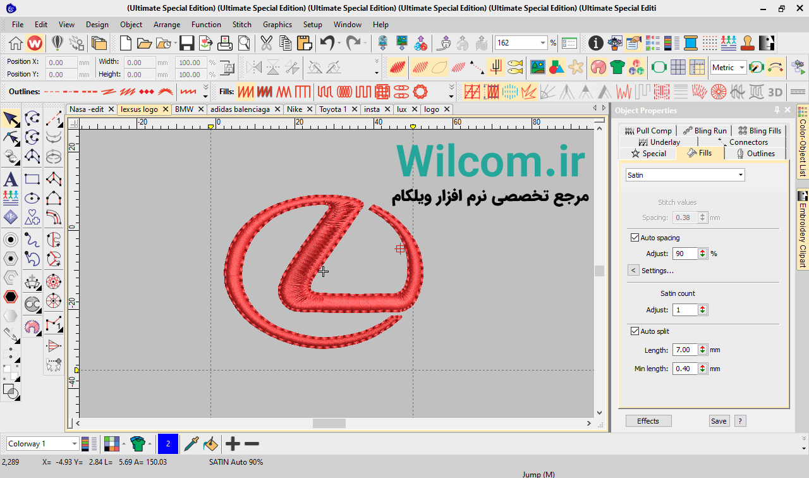Screen dimensions: 809x478
Task: Click the Redo arrow icon
Action: point(353,43)
